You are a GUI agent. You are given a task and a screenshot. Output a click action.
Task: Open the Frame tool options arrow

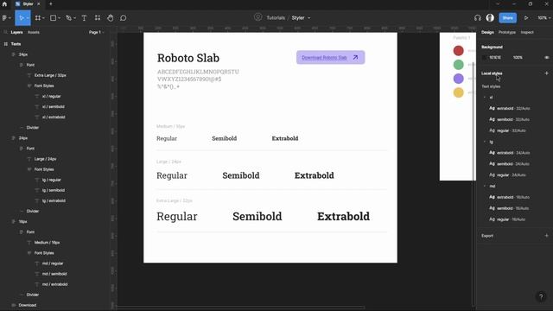click(43, 18)
